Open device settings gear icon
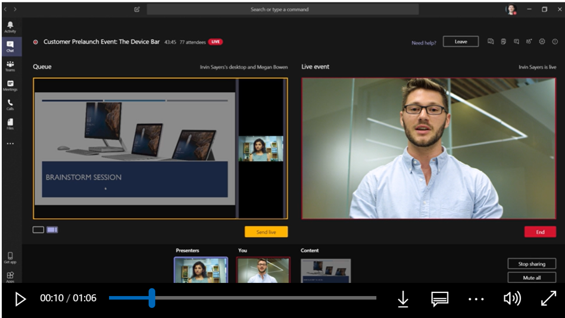This screenshot has height=318, width=565. 542,42
